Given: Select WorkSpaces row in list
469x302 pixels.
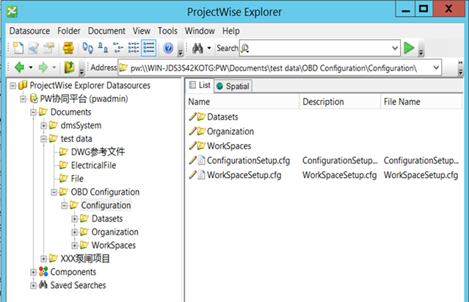Looking at the screenshot, I should pyautogui.click(x=229, y=145).
